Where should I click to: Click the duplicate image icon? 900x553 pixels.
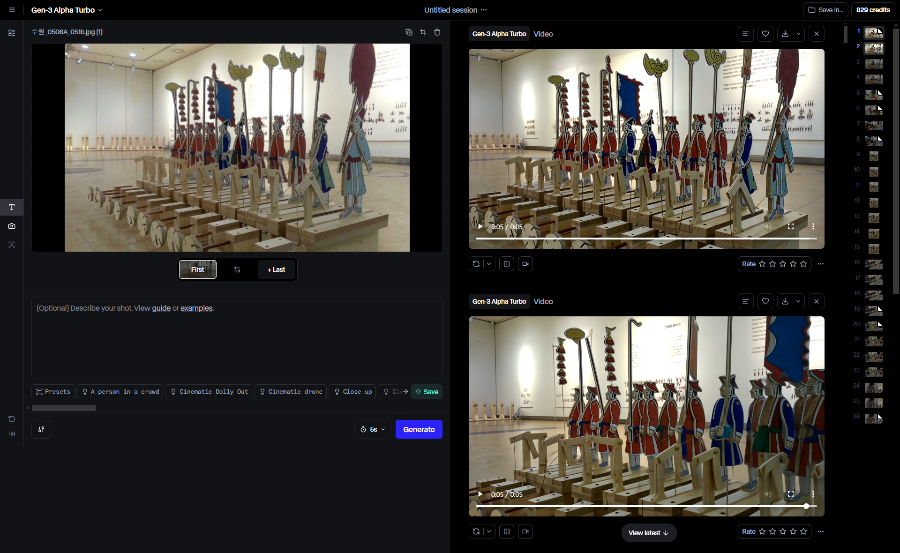tap(409, 32)
